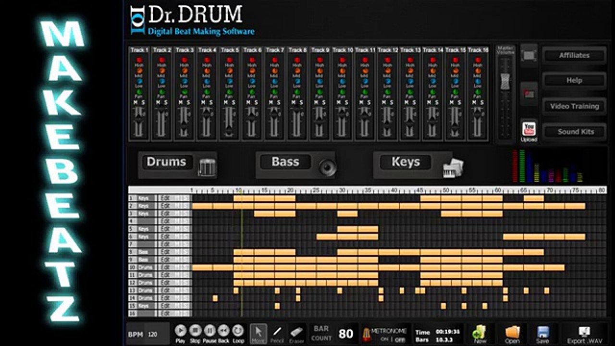Click the first note block in row 15 Keys

277,306
